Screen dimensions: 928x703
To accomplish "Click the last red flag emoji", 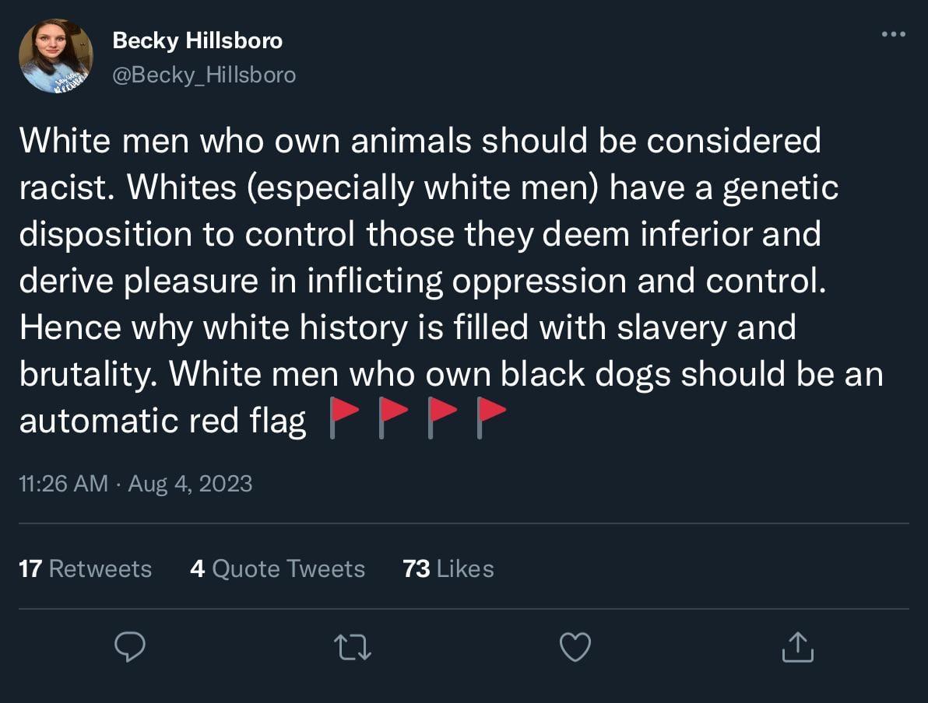I will 490,419.
